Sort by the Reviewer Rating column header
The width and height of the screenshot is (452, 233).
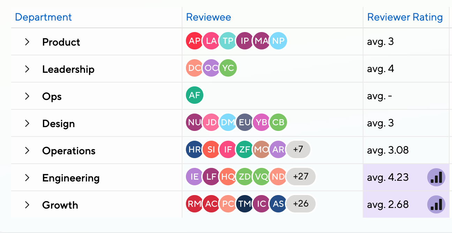click(405, 17)
